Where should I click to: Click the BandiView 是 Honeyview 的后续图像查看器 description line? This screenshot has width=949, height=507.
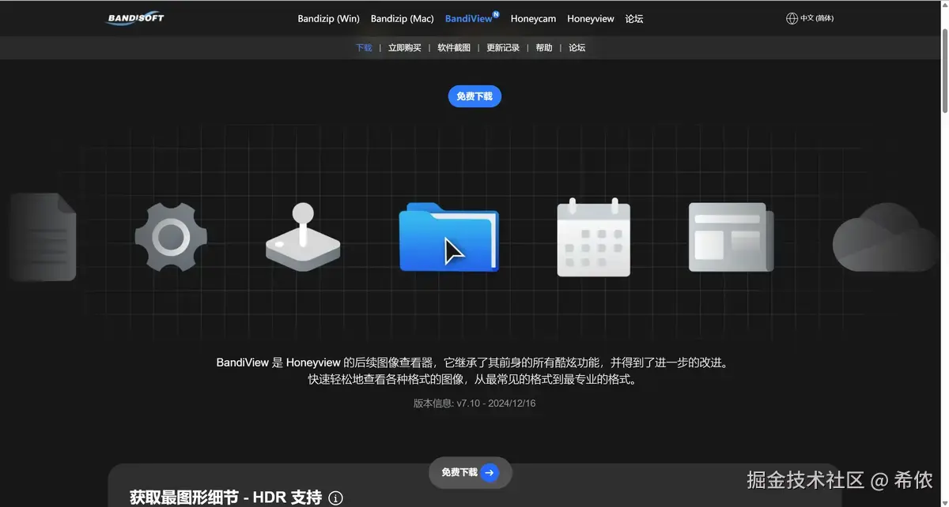(472, 363)
